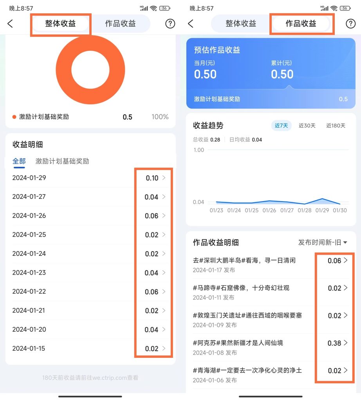Tap Wi-Fi status icon on right screen
The image size is (361, 400).
[x=334, y=8]
